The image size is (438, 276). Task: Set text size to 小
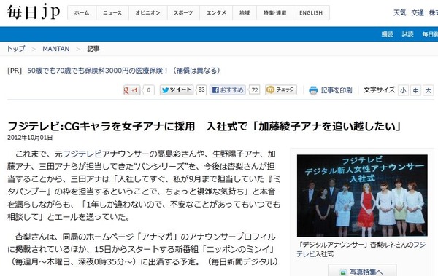point(403,90)
